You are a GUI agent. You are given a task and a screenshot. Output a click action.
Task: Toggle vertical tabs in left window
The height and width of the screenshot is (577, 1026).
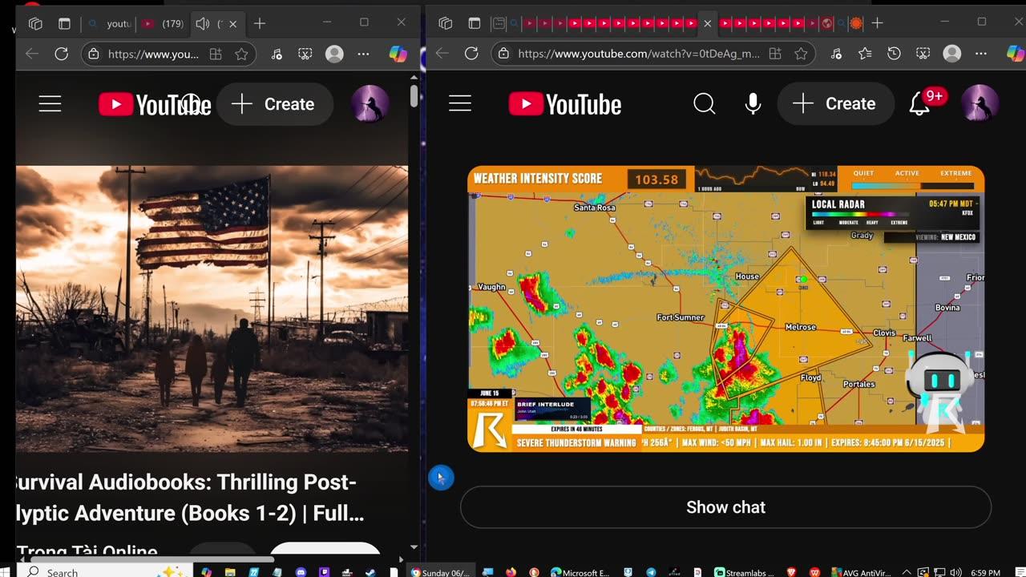[64, 23]
